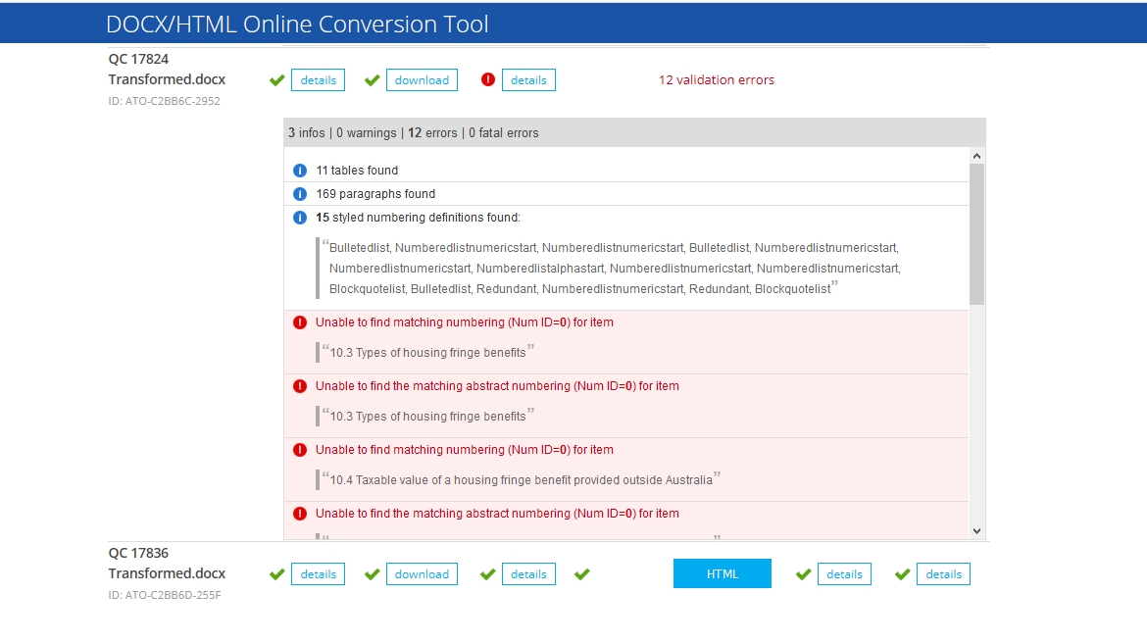Viewport: 1147px width, 644px height.
Task: Click info icon beside "11 tables found"
Action: click(300, 171)
